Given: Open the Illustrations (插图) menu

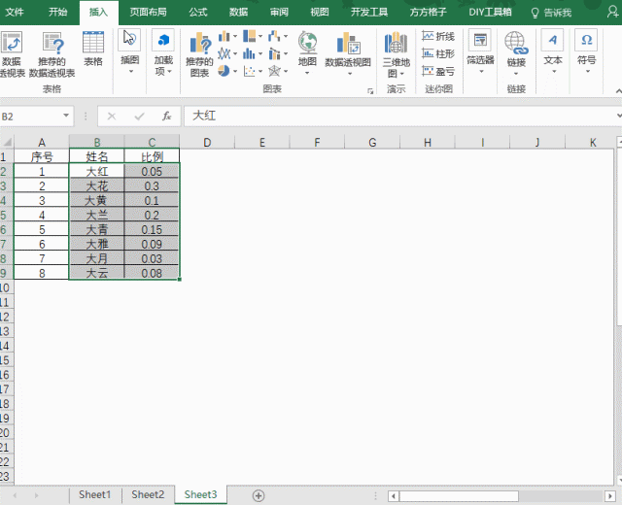Looking at the screenshot, I should [x=129, y=51].
